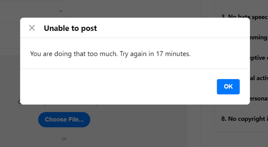Close the Unable to post dialog with X
The image size is (268, 147).
[x=32, y=28]
